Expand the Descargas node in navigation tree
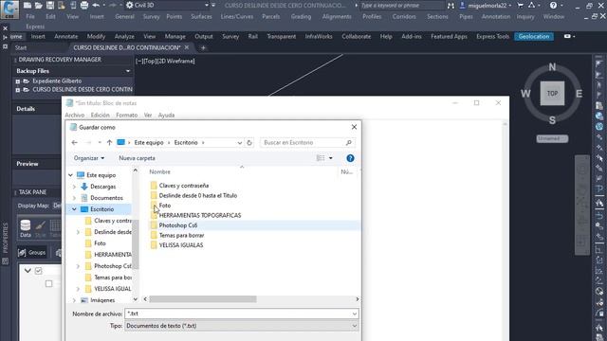The height and width of the screenshot is (341, 607). click(x=74, y=187)
